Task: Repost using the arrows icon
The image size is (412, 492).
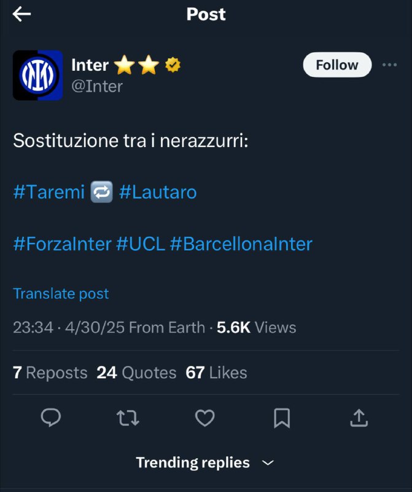Action: point(128,418)
